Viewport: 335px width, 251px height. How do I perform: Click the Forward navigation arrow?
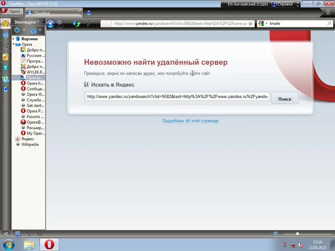pos(60,24)
